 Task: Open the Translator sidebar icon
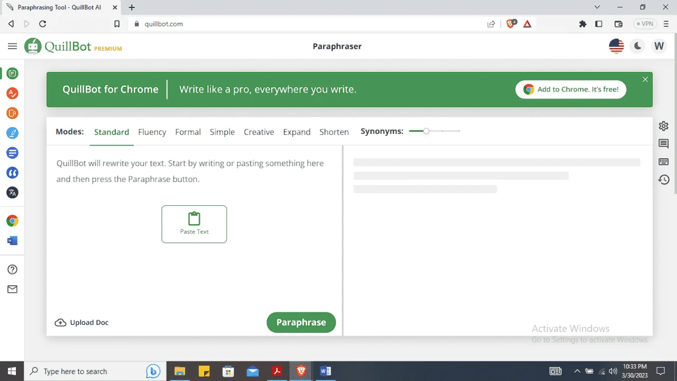click(12, 193)
